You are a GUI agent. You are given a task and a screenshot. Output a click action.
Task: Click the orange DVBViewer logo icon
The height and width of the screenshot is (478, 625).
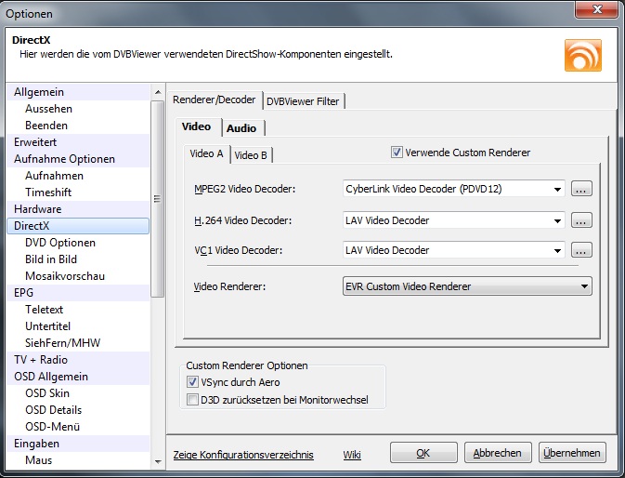click(x=582, y=55)
